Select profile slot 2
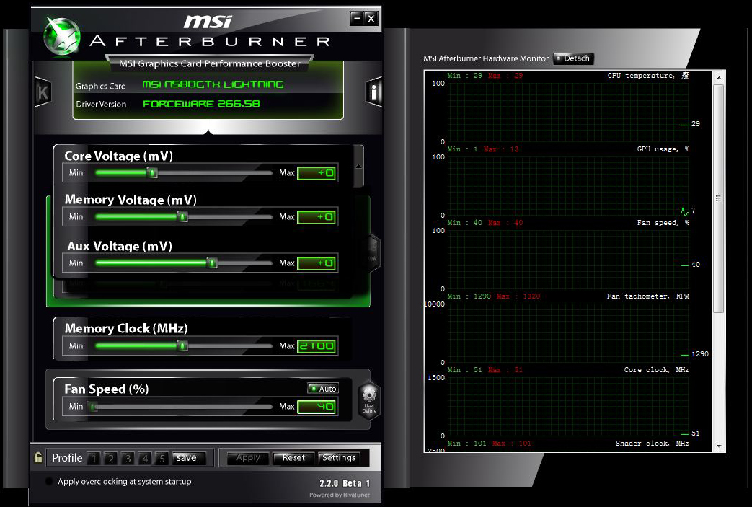 click(x=111, y=458)
